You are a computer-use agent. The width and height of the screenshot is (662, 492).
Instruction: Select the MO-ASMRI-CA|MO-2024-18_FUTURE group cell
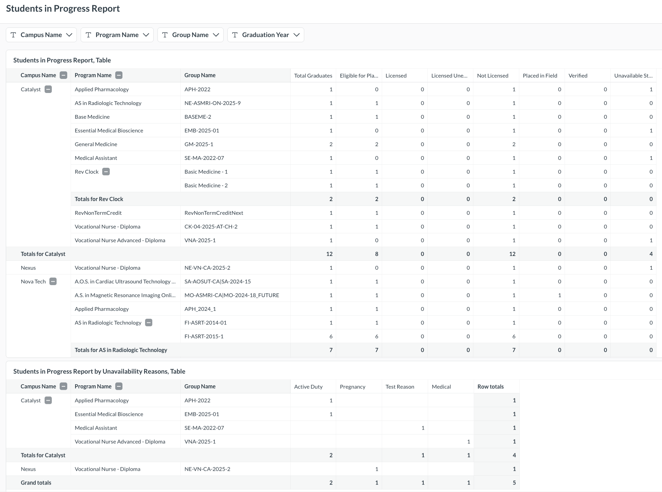235,295
